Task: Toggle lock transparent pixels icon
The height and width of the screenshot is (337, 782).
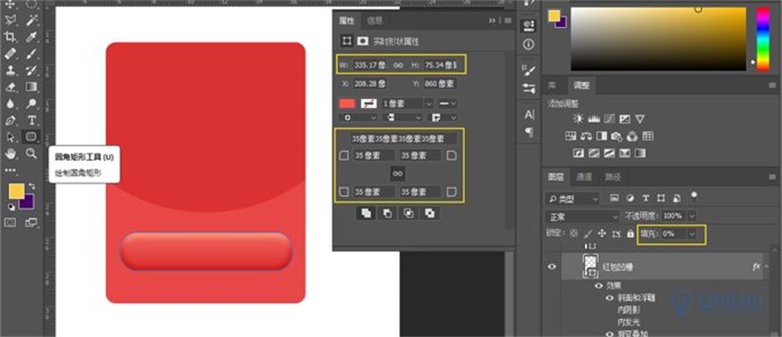Action: coord(573,234)
